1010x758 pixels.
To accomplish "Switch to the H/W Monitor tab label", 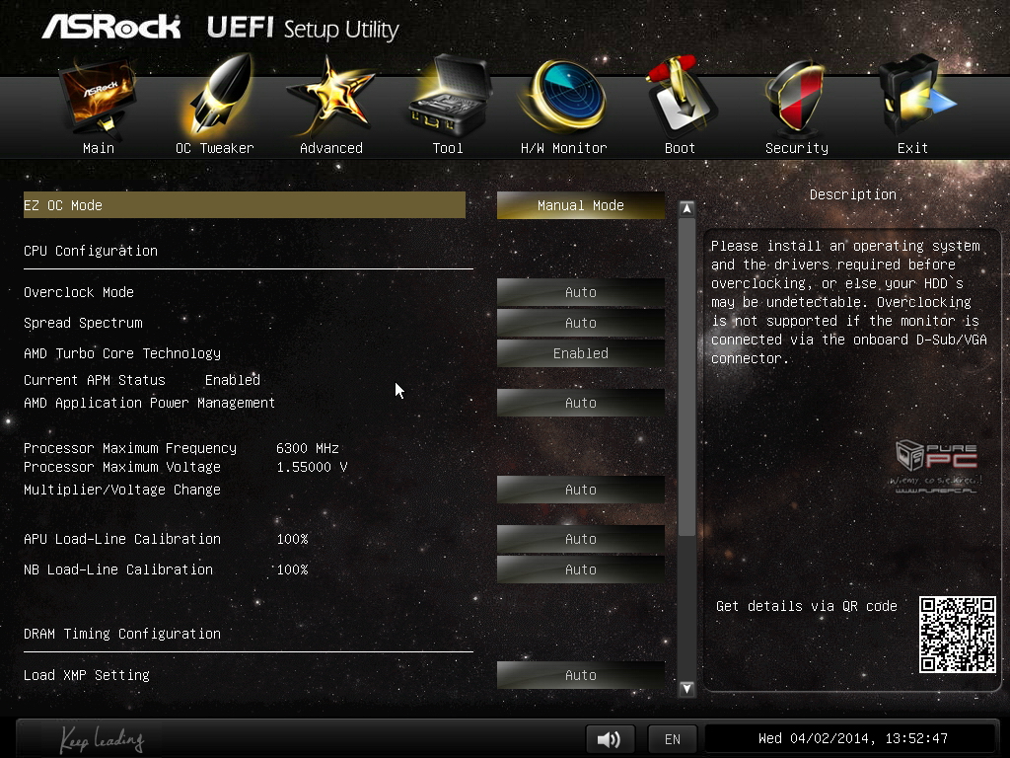I will click(563, 148).
